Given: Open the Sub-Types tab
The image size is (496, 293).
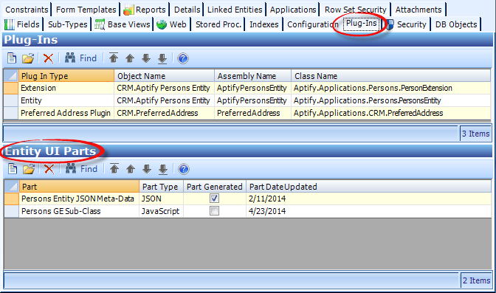Looking at the screenshot, I should click(x=67, y=24).
